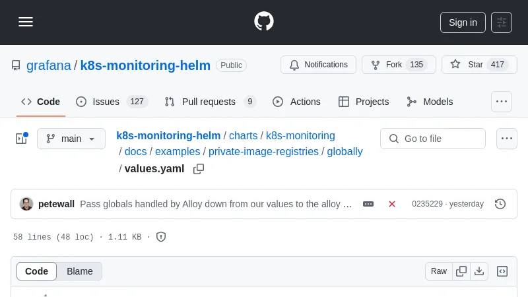Switch to Blame view
This screenshot has width=528, height=297.
[x=79, y=271]
